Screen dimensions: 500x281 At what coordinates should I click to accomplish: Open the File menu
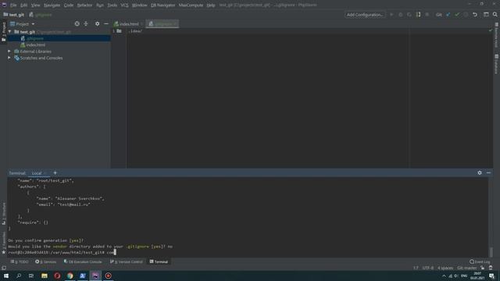click(13, 5)
